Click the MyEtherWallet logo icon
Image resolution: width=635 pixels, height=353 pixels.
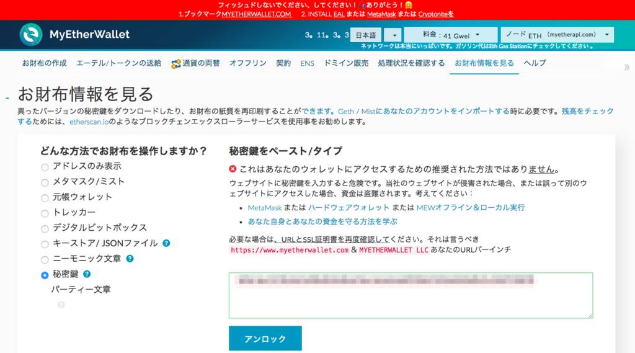pos(31,35)
